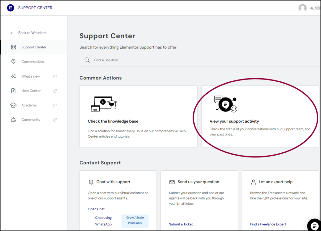Click the back arrow beside Back to Websites
The height and width of the screenshot is (231, 321).
[x=12, y=32]
